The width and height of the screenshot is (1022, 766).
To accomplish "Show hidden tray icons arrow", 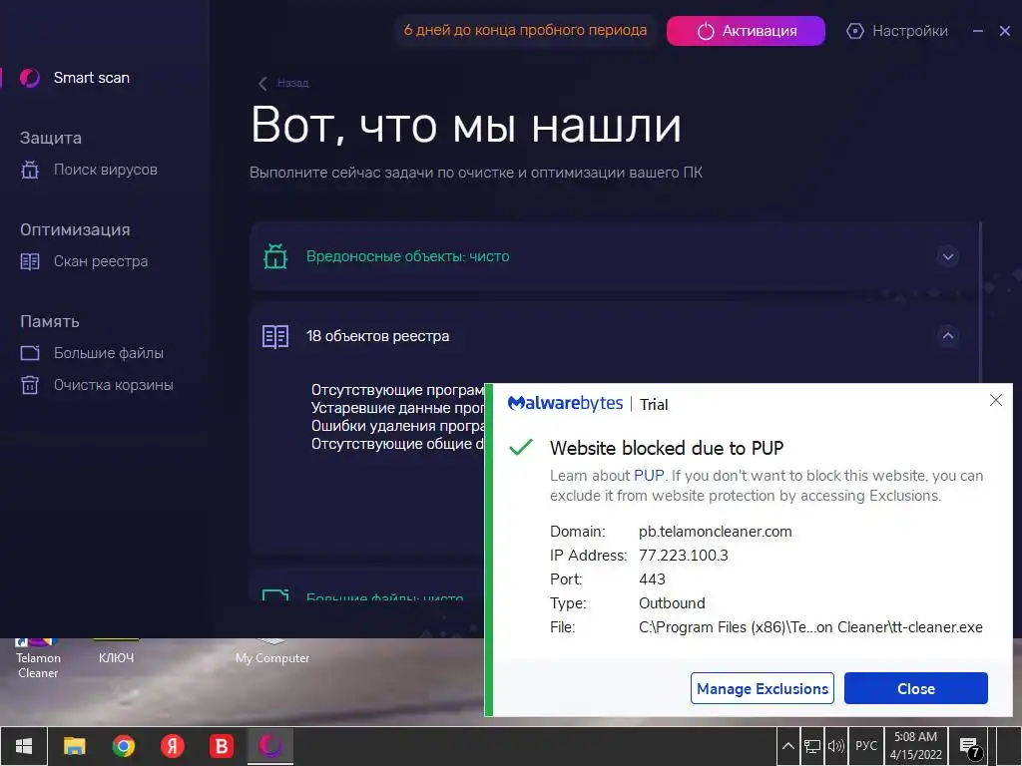I will click(788, 746).
